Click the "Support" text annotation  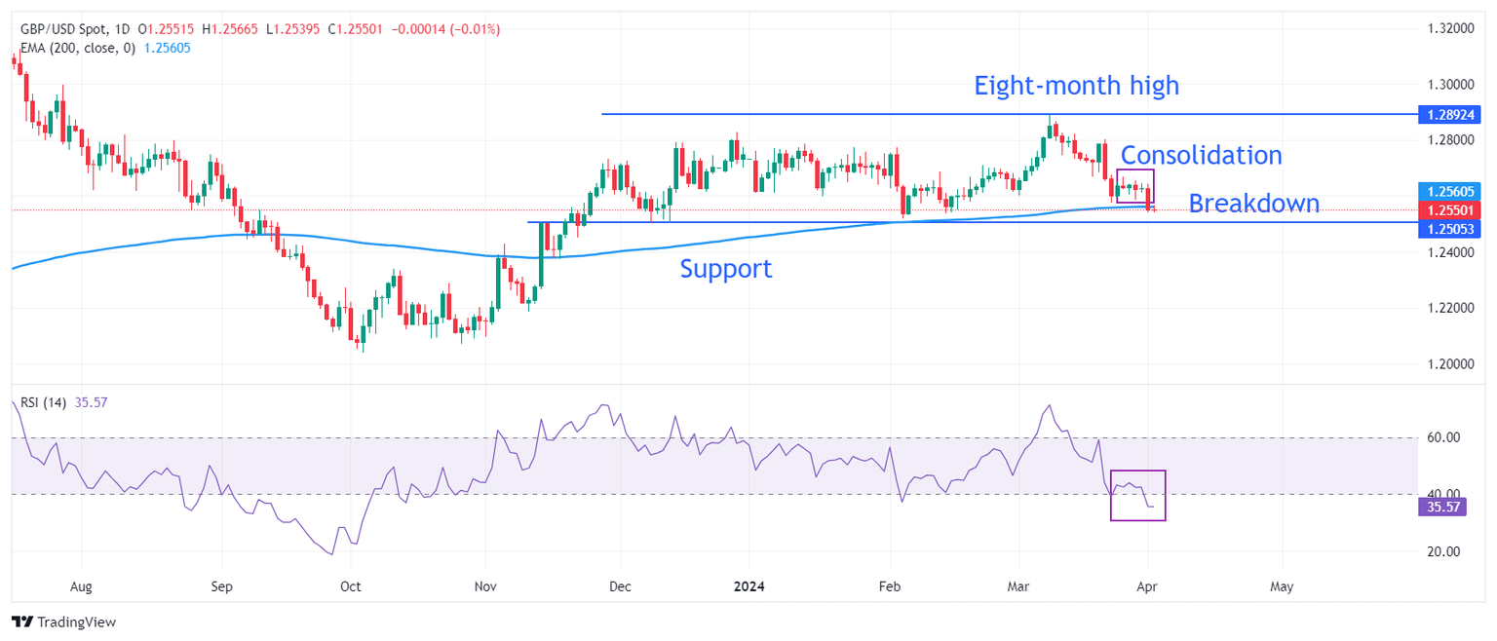(725, 268)
